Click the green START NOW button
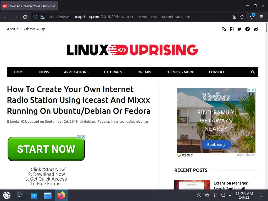This screenshot has width=268, height=201. coord(46,149)
